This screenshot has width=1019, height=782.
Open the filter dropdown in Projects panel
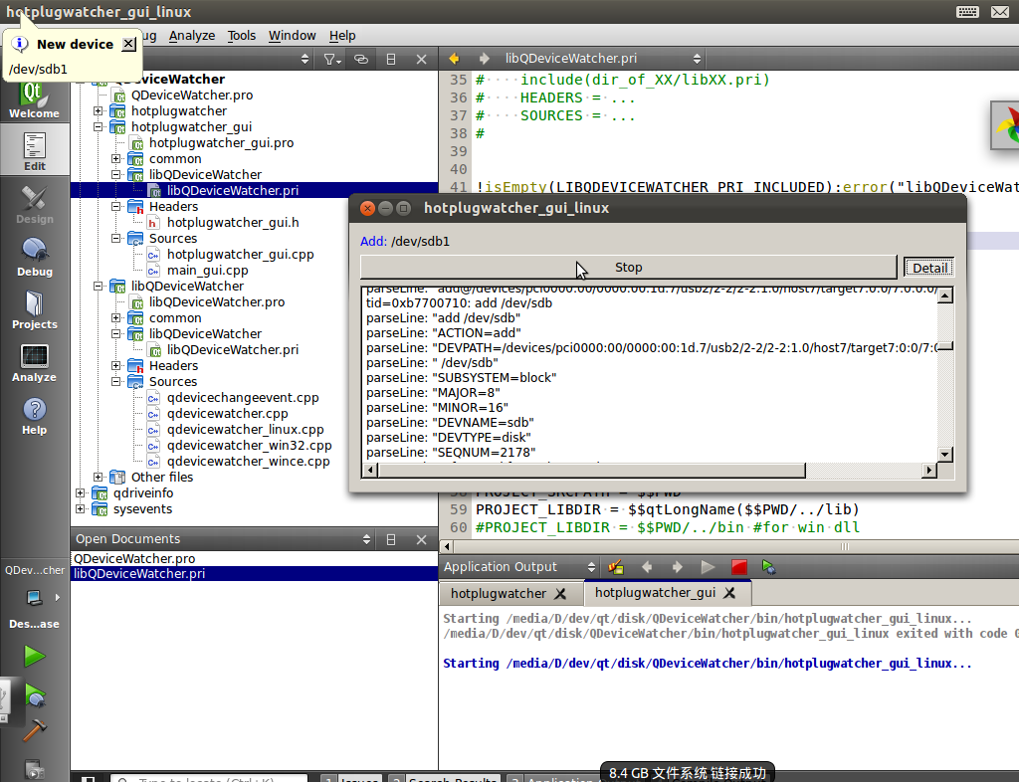pos(330,60)
